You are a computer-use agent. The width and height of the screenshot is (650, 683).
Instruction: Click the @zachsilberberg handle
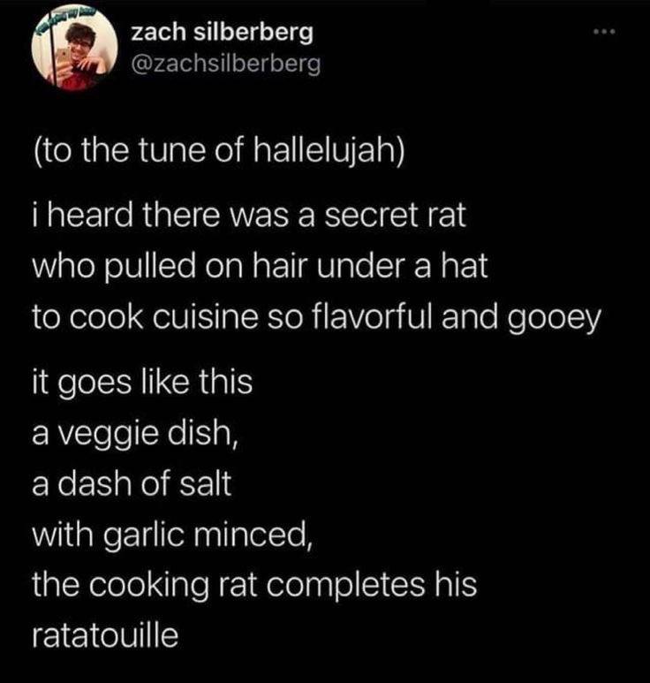click(226, 65)
